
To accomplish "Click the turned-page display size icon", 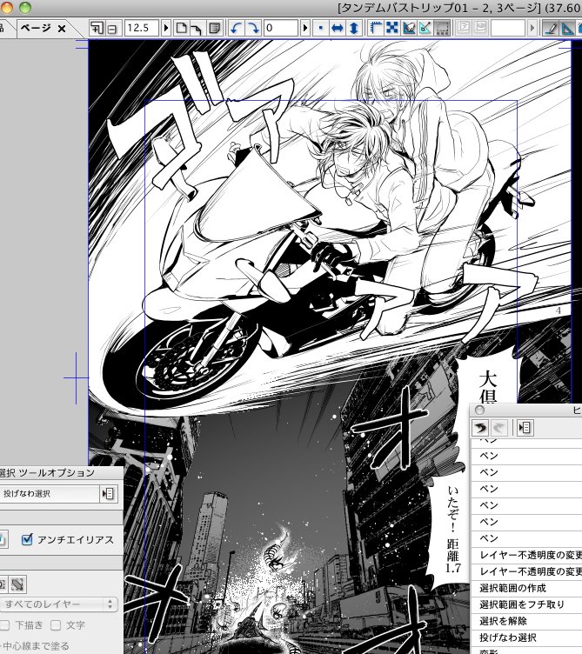I will tap(197, 28).
